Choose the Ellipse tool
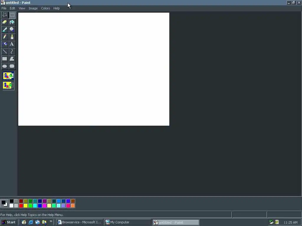The width and height of the screenshot is (302, 226). [x=5, y=66]
